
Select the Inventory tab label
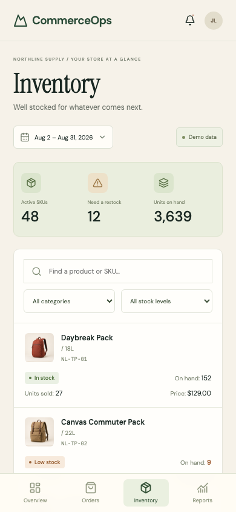pyautogui.click(x=146, y=500)
